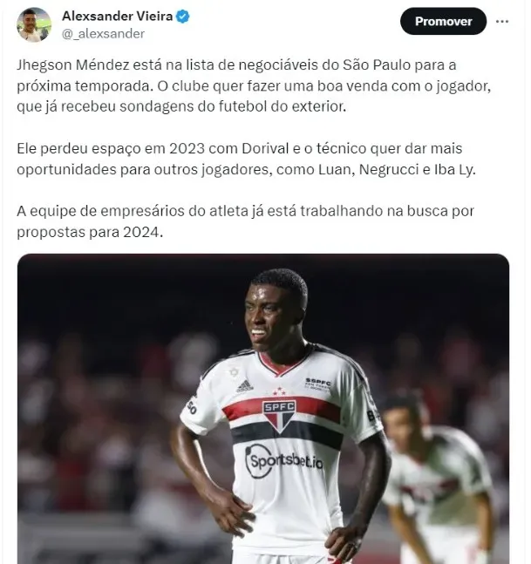Image resolution: width=531 pixels, height=564 pixels.
Task: Click the year 2023 in the tweet
Action: click(187, 148)
